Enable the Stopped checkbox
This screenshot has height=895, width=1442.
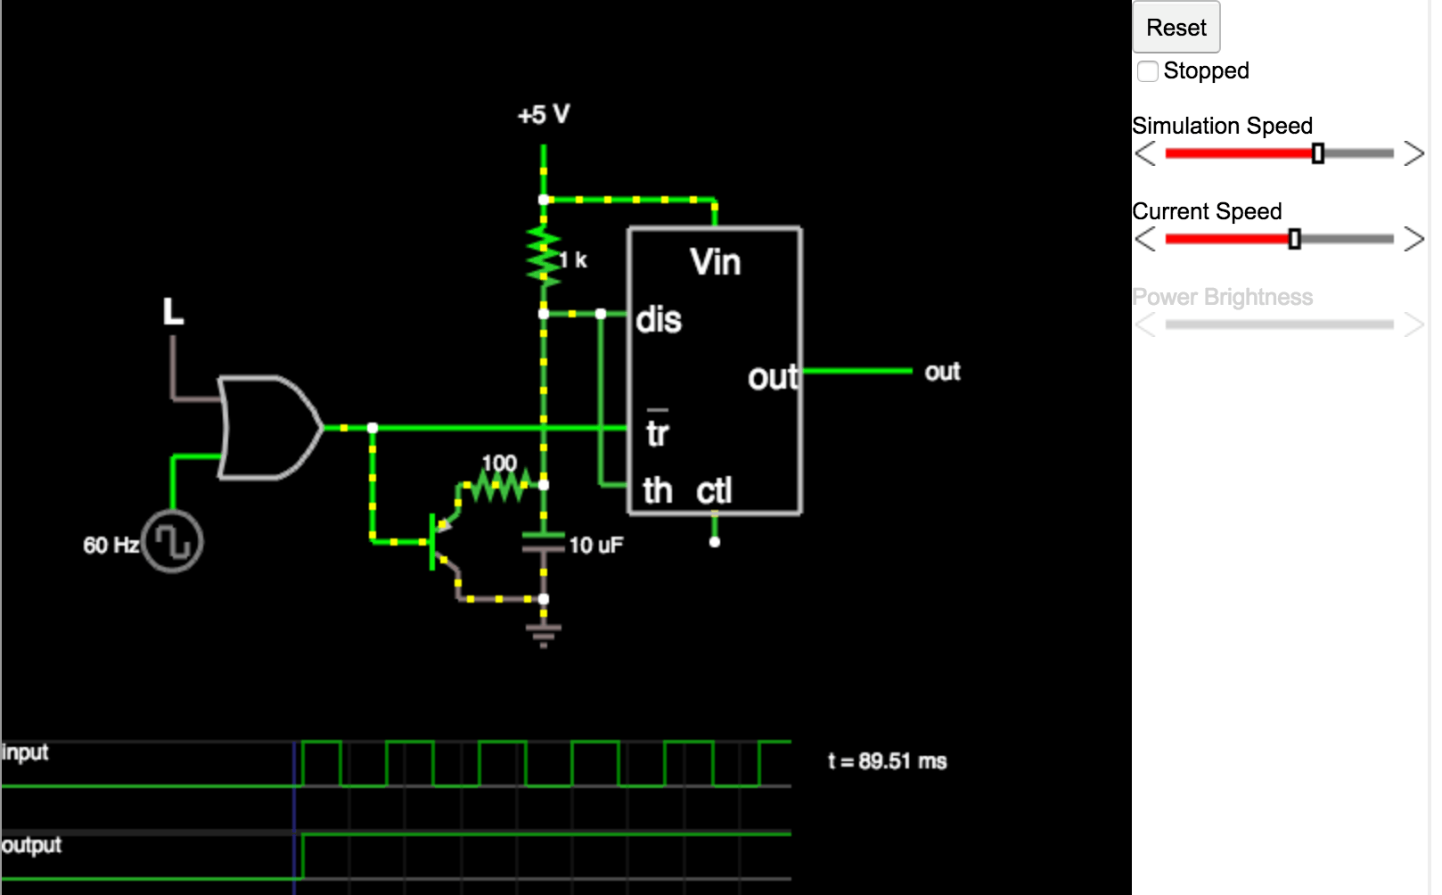tap(1149, 70)
